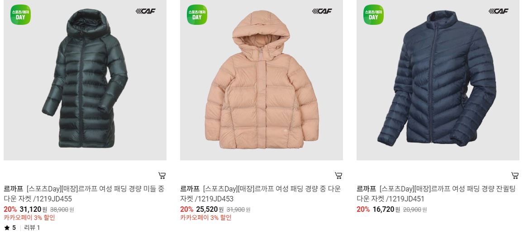Viewport: 524px width, 233px height.
Task: Click the CAF logo above the green jacket
Action: [145, 11]
